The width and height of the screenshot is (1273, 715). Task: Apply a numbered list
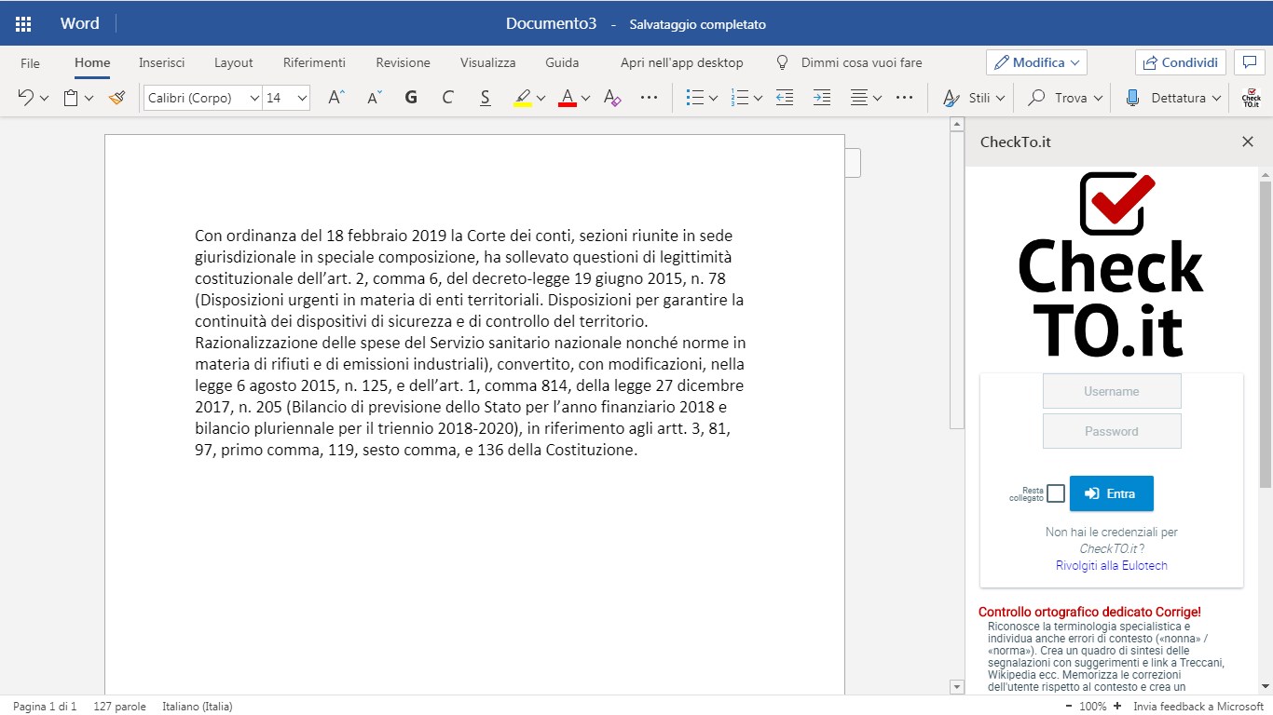point(740,98)
